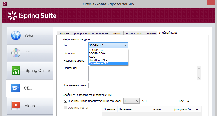Click the Вес input field

click(194, 101)
